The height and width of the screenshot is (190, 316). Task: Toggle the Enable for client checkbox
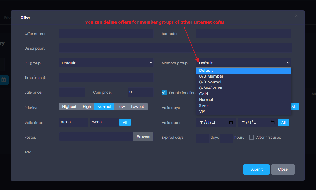point(164,92)
